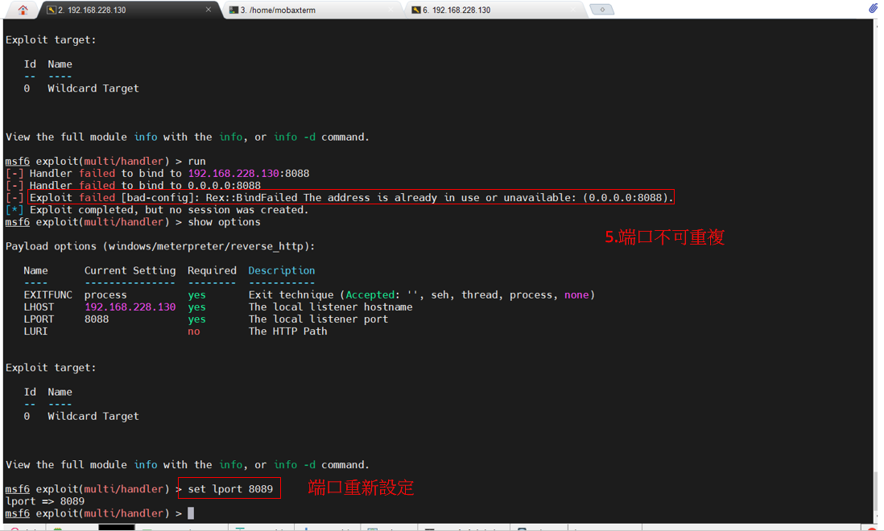Click the 'Rex::BindFailed' error message
Image resolution: width=884 pixels, height=531 pixels.
click(x=351, y=198)
